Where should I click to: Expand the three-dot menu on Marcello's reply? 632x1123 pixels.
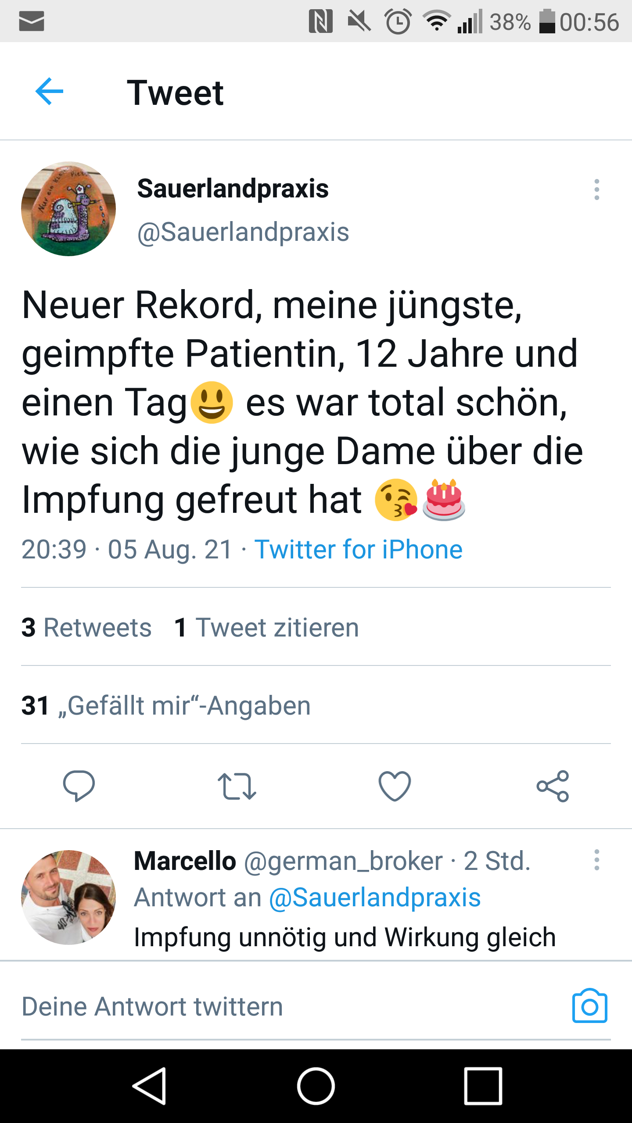point(596,860)
